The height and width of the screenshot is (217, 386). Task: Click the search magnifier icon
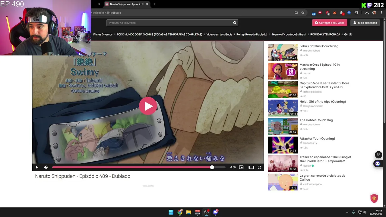(235, 23)
